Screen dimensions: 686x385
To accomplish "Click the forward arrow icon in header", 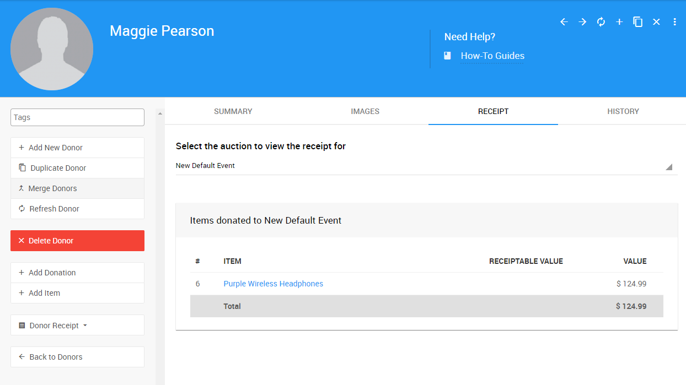I will (582, 22).
